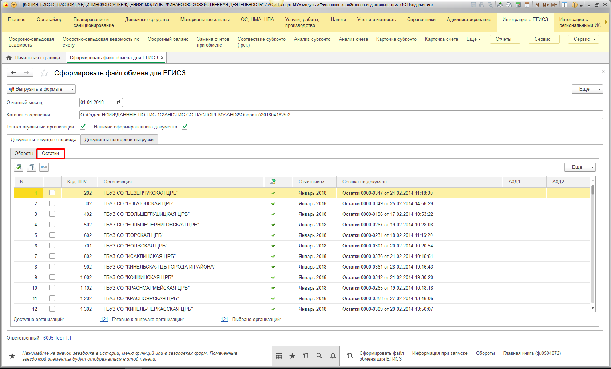
Task: Uncheck Наличие сформированного документа
Action: coord(185,127)
